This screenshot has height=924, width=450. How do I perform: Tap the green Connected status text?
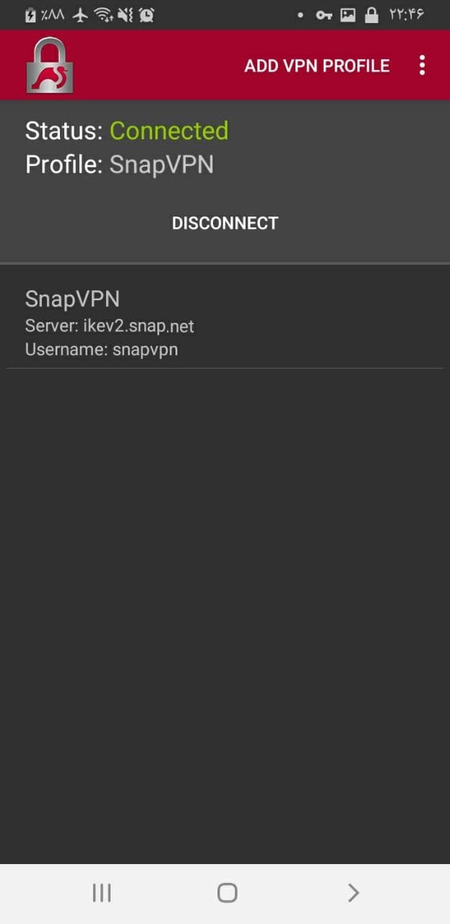click(x=169, y=131)
